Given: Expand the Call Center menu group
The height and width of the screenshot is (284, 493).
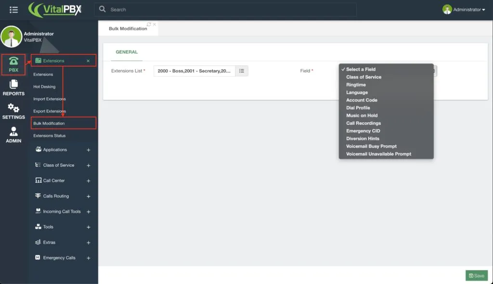Looking at the screenshot, I should [x=89, y=181].
